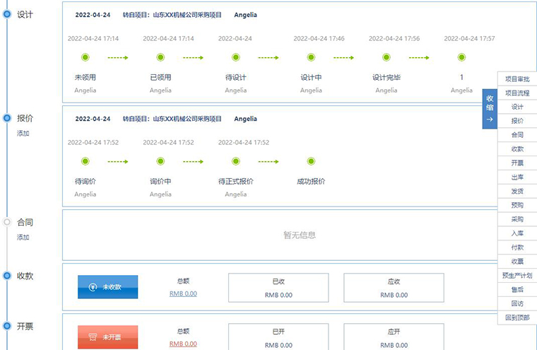This screenshot has height=350, width=537.
Task: Click the green status dot for 待正式报价
Action: [236, 161]
